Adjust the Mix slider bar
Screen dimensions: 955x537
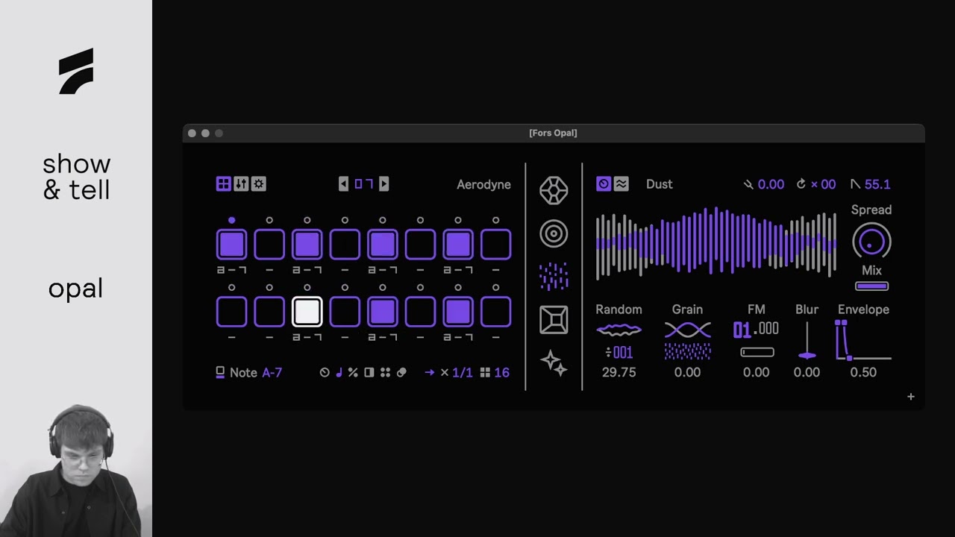click(x=871, y=286)
